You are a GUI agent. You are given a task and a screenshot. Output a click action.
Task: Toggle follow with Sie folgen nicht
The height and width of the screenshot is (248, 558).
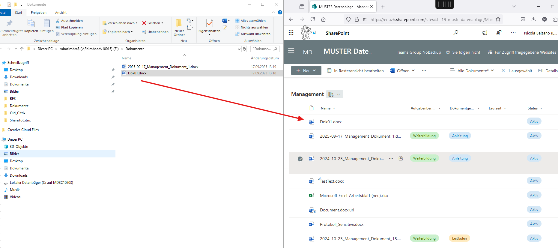click(x=463, y=52)
